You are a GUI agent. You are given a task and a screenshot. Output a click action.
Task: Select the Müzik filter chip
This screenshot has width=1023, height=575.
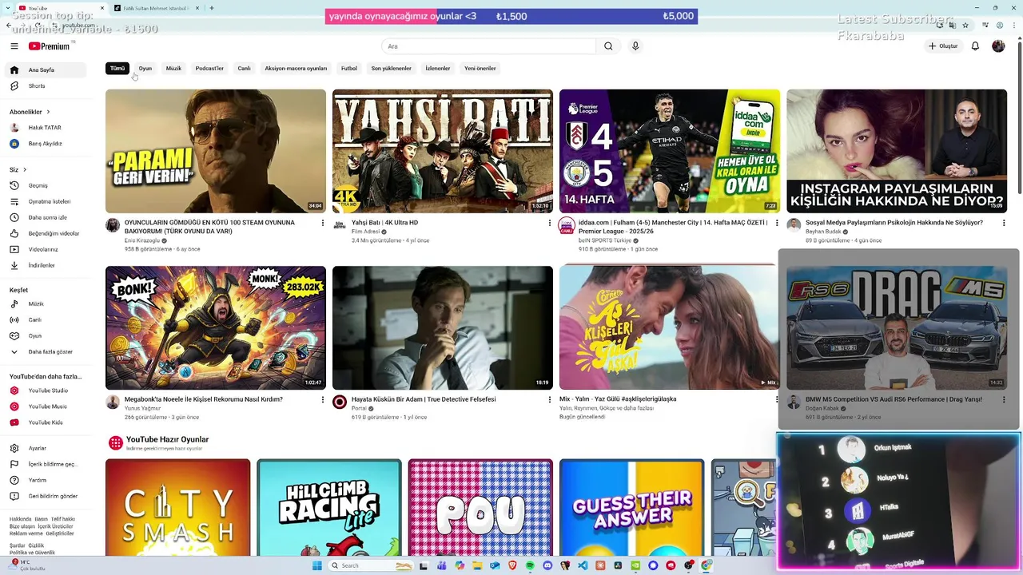(173, 69)
